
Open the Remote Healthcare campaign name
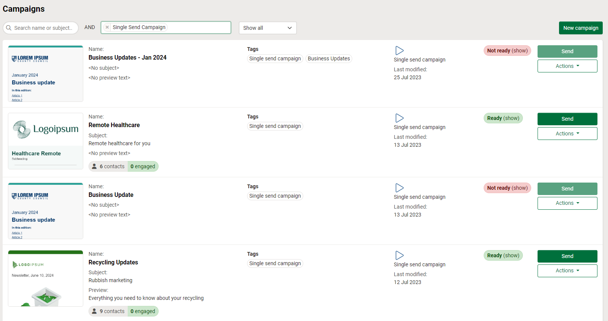[x=114, y=125]
